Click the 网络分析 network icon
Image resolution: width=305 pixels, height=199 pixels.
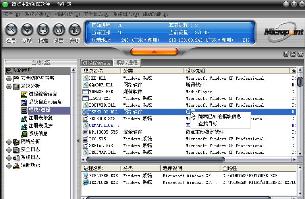coord(16,142)
